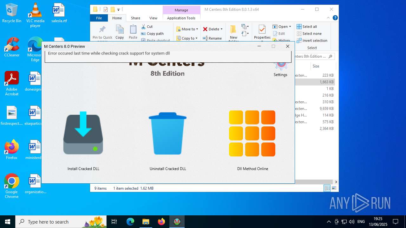Select the 1,663 KB file row
406x228 pixels.
[315, 82]
